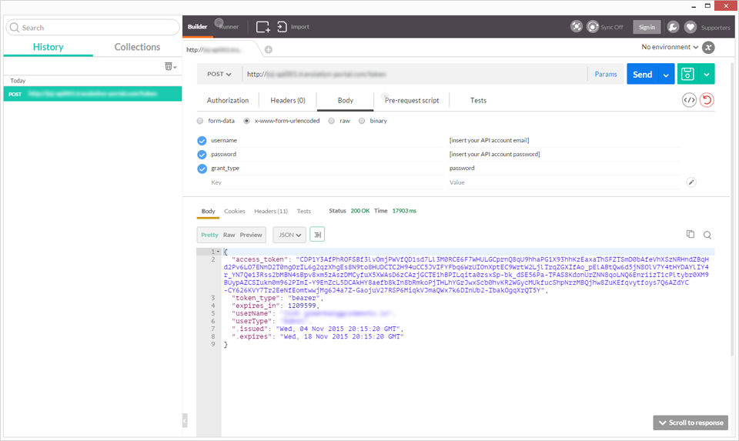The image size is (739, 441).
Task: Click the Import icon
Action: (282, 27)
